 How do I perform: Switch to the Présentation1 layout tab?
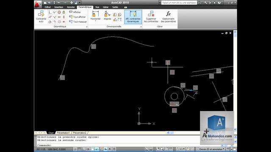(x=63, y=133)
